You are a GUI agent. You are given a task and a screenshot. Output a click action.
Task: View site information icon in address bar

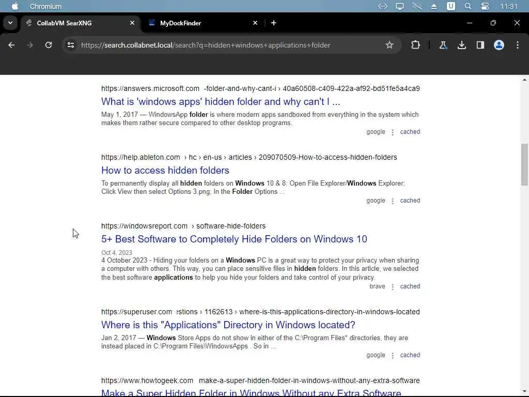coord(70,45)
